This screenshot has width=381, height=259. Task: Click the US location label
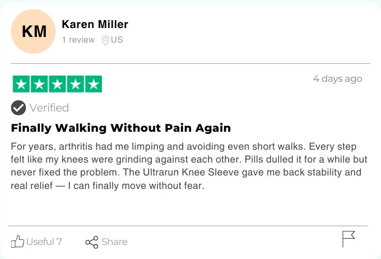coord(117,40)
